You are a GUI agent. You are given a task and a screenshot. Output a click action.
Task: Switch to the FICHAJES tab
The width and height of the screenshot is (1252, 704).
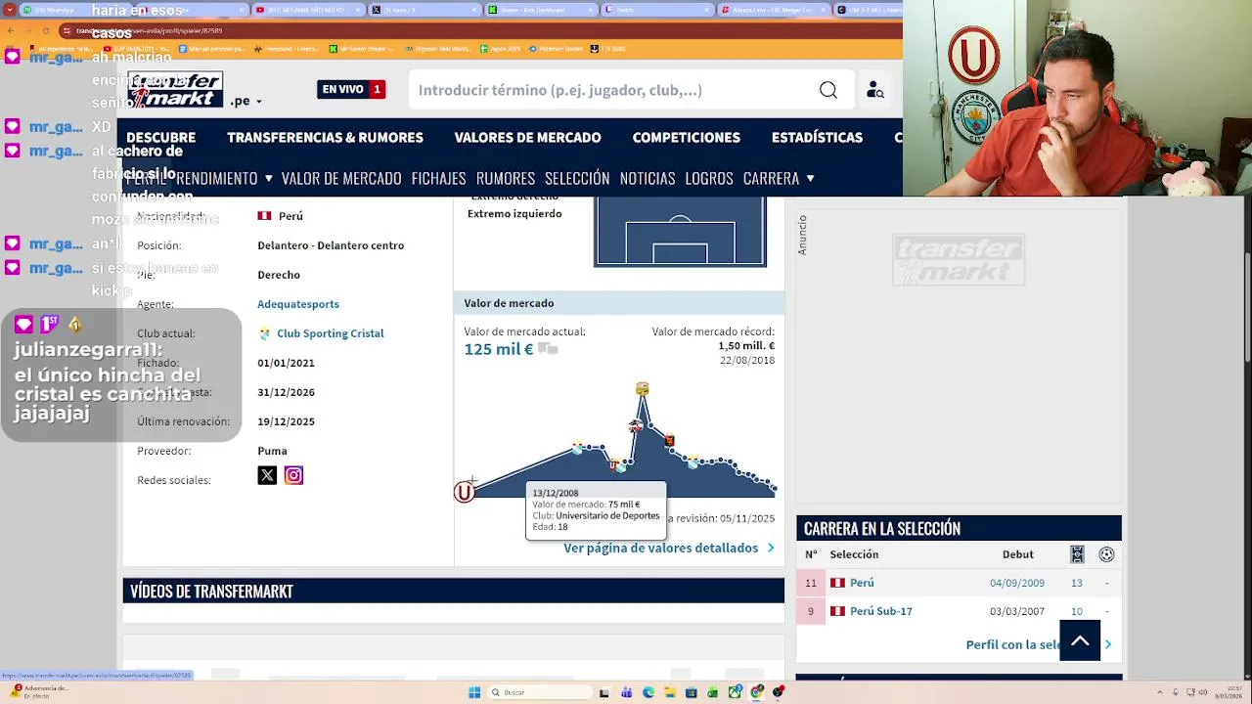tap(438, 178)
